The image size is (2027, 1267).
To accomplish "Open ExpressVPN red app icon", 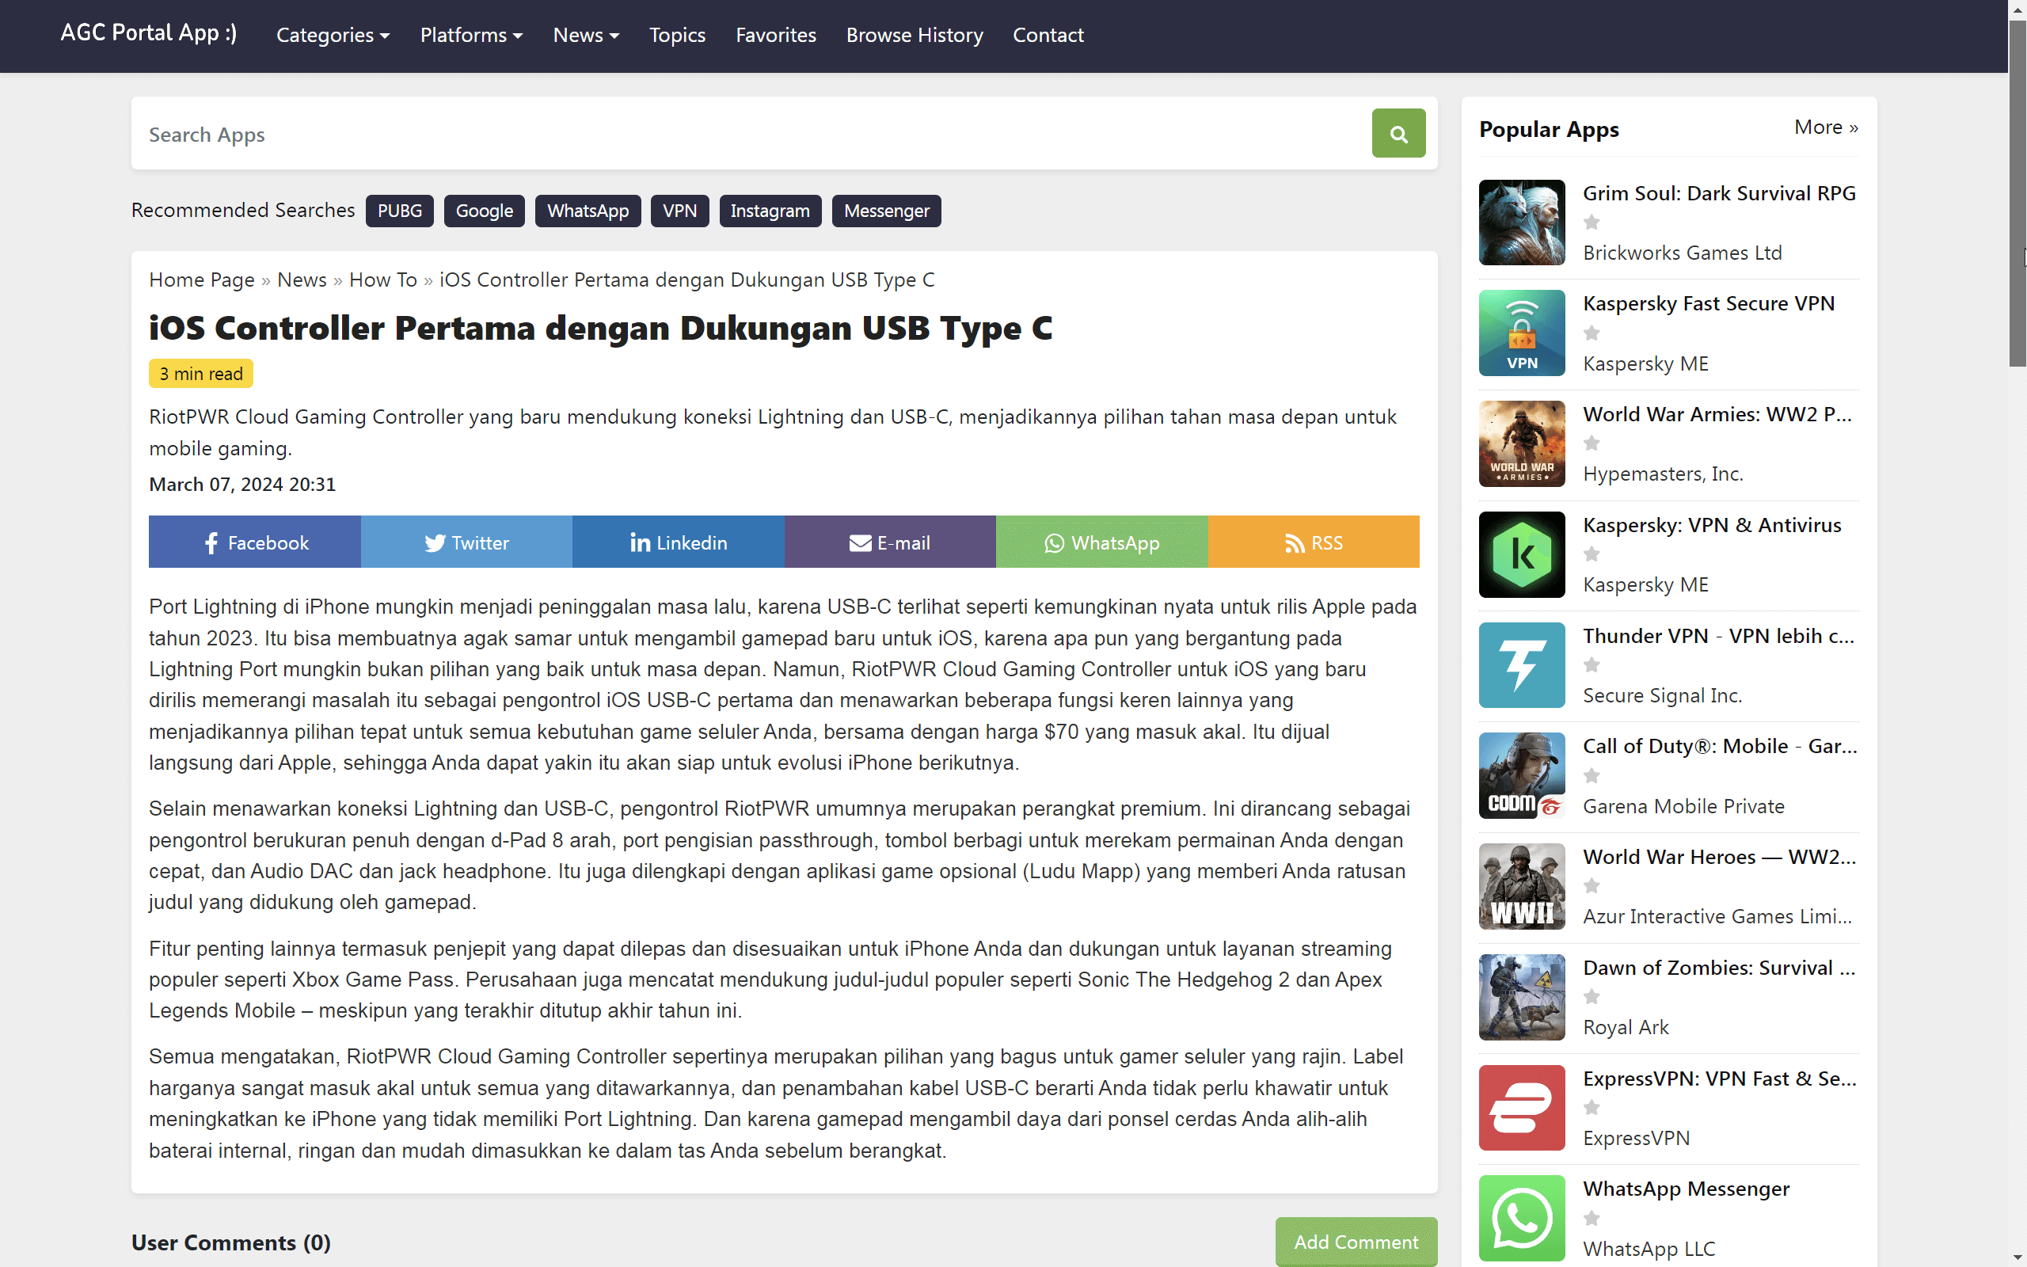I will click(1522, 1107).
